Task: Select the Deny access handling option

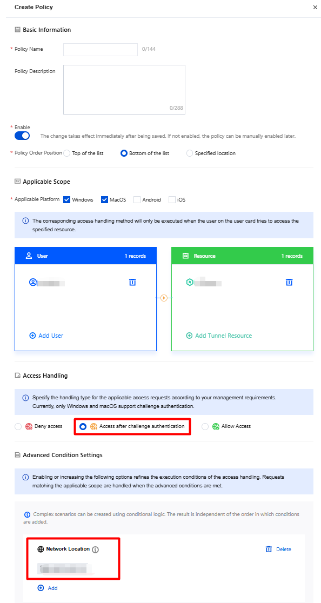Action: (x=18, y=426)
